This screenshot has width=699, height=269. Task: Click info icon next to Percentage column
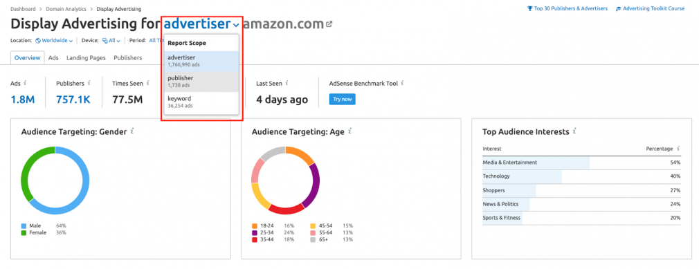pos(678,149)
